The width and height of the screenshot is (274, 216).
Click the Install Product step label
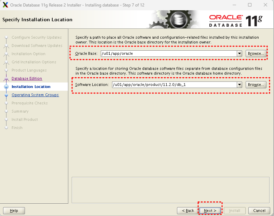click(x=25, y=119)
